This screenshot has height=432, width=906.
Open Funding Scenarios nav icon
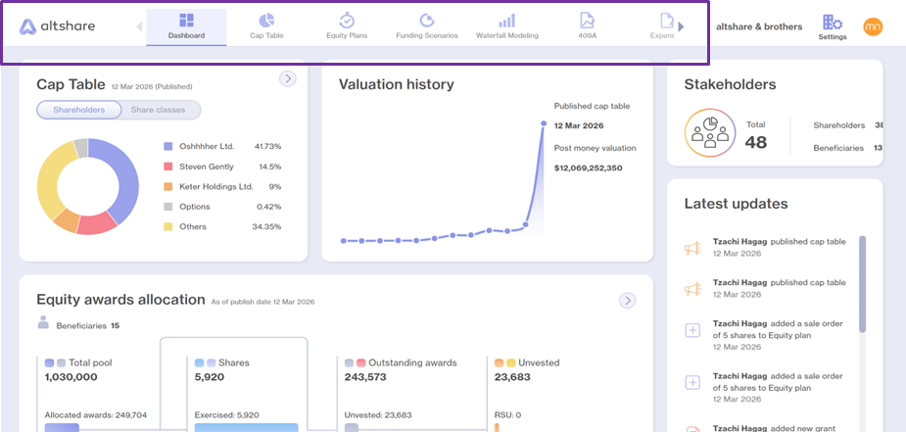[x=426, y=21]
